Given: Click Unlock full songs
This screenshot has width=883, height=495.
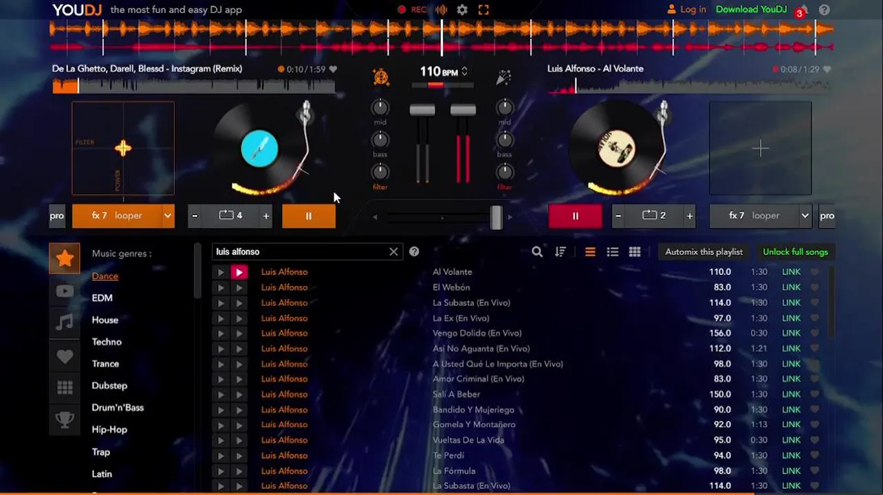Looking at the screenshot, I should coord(795,252).
